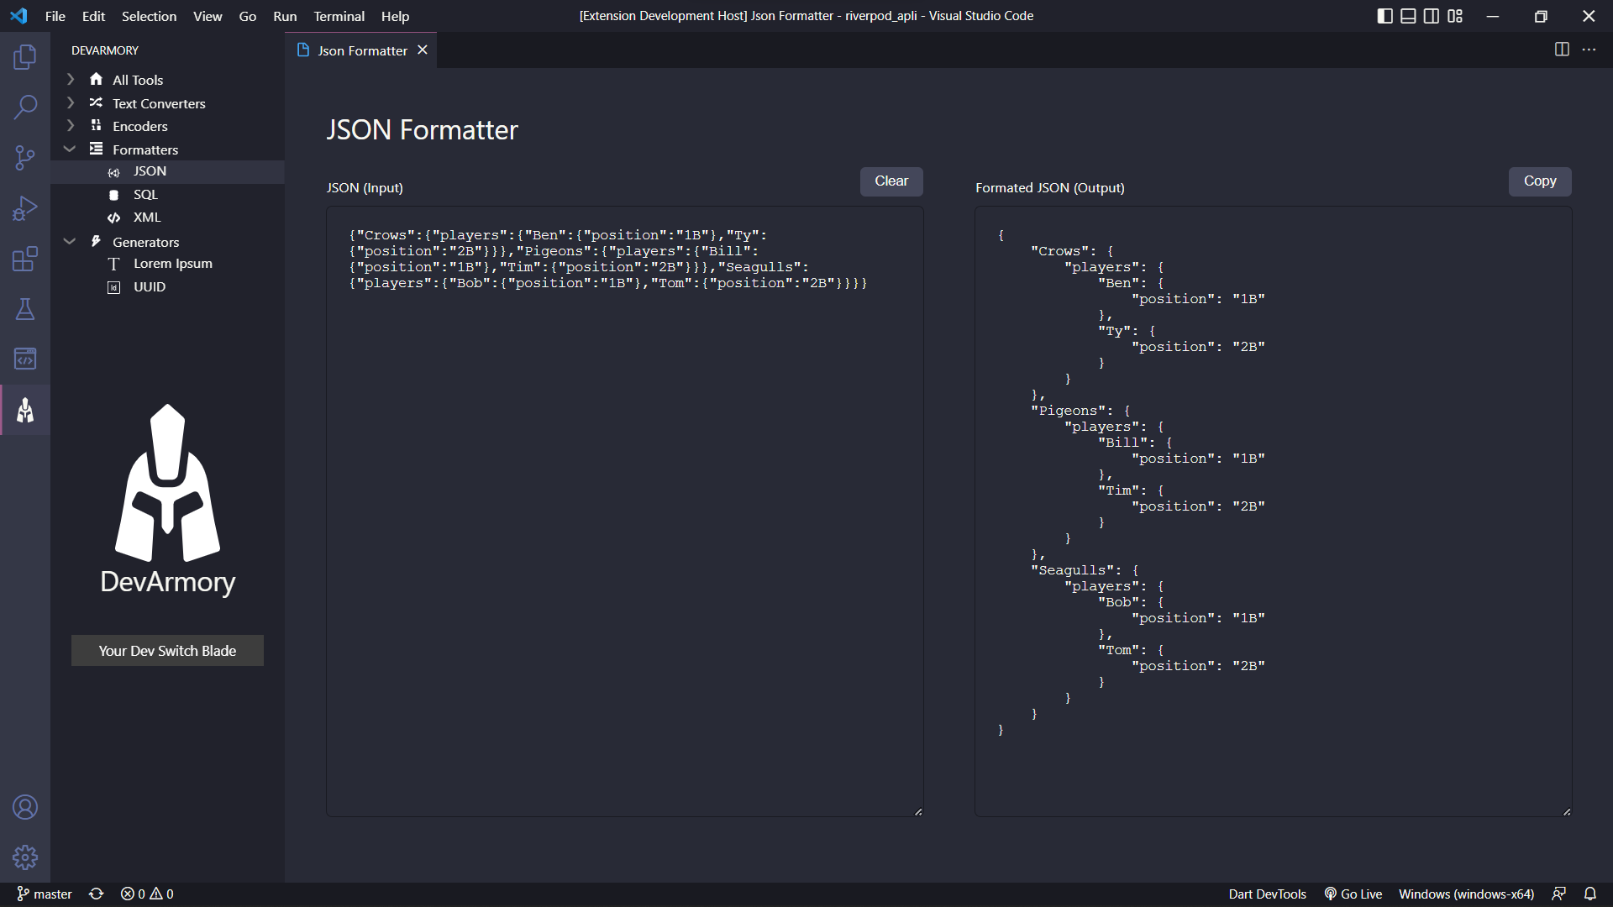Screen dimensions: 1613x907
Task: Click inside the formatted JSON output area
Action: (x=1274, y=511)
